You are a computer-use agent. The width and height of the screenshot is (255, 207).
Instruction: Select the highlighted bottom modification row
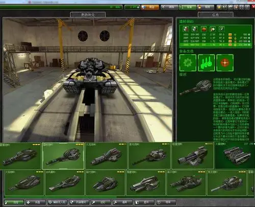click(216, 45)
